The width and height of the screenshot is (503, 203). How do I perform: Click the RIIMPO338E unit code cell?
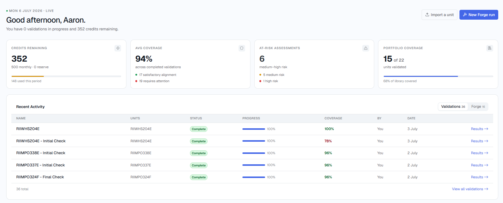click(141, 153)
